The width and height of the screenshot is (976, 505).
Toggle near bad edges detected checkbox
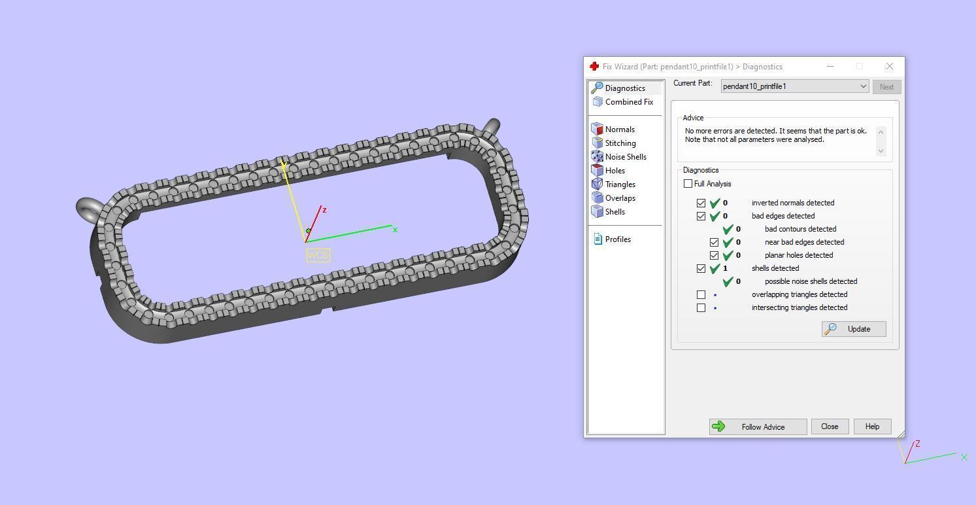pyautogui.click(x=714, y=243)
